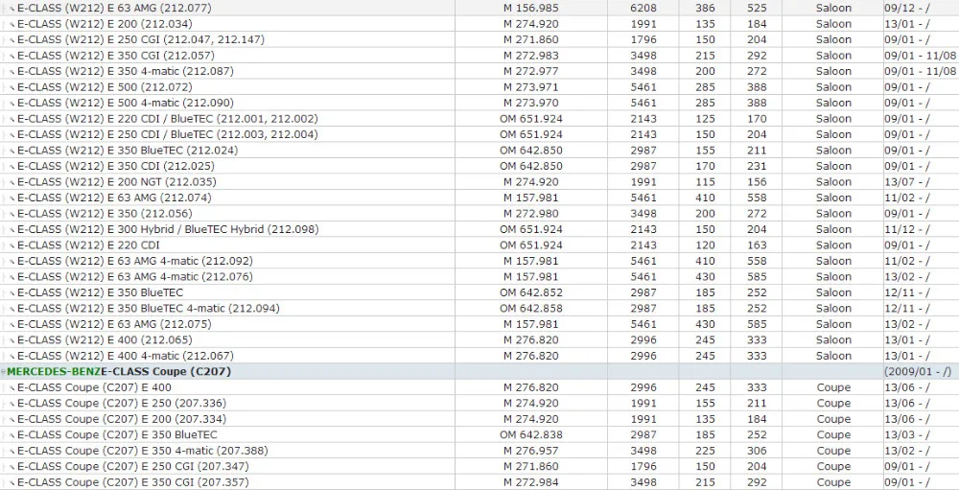The height and width of the screenshot is (490, 959).
Task: Click arrow icon beside E 200 (212.034) row
Action: click(x=12, y=25)
